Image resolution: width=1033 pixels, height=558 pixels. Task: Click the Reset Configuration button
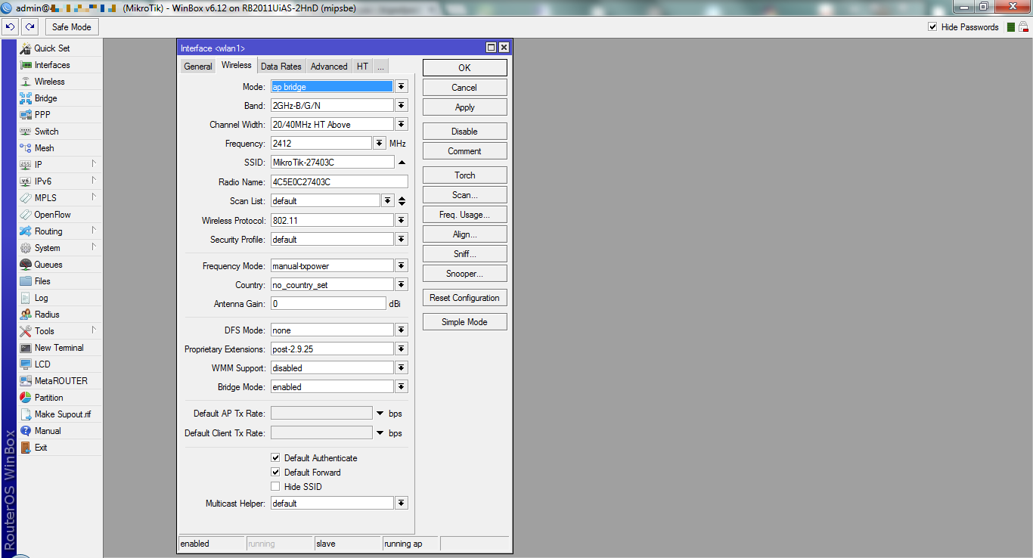pos(464,298)
